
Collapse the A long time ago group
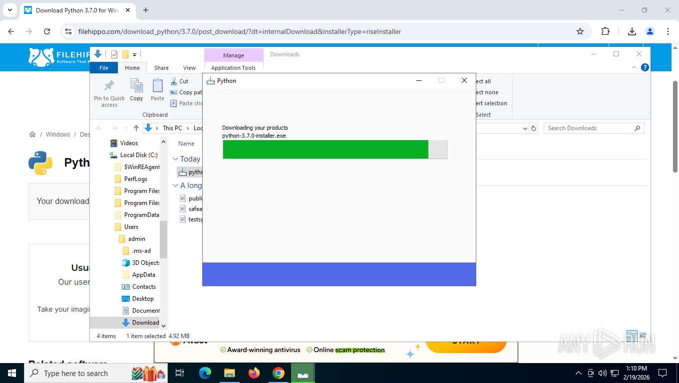[175, 186]
